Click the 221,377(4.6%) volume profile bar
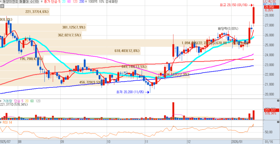This screenshot has width=280, height=144. point(25,12)
